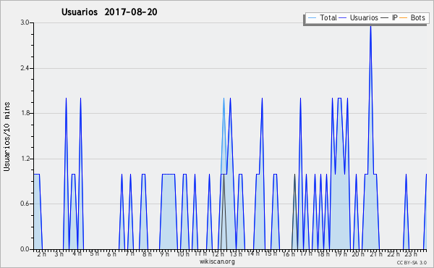Click the CC BY-SA 3.0 license text
434x268 pixels.
coord(412,262)
